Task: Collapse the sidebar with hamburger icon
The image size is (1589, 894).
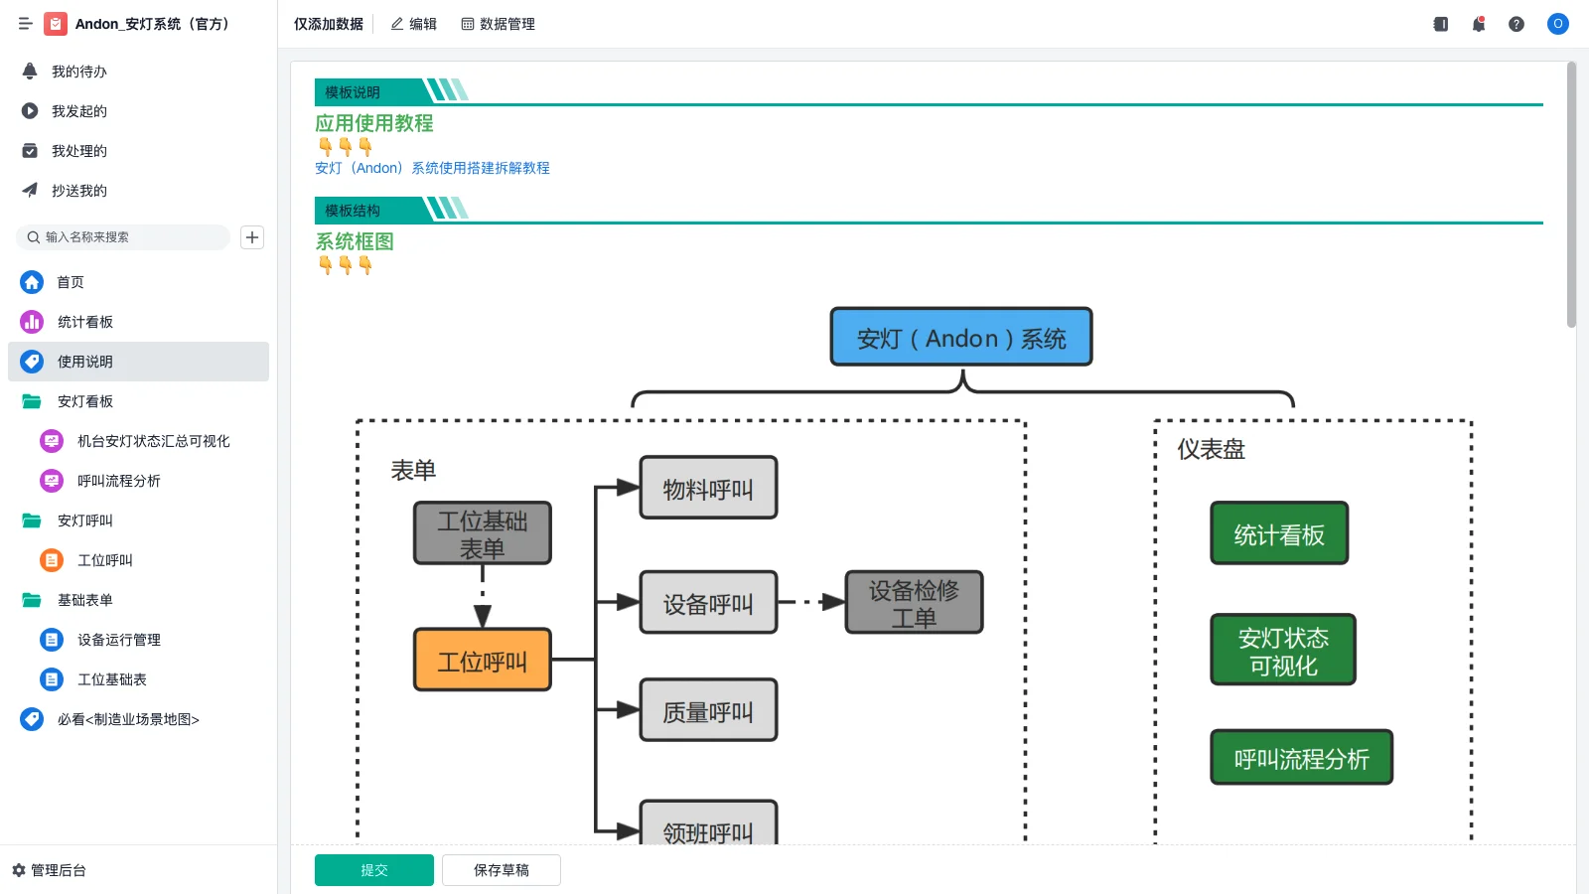Action: [x=26, y=24]
